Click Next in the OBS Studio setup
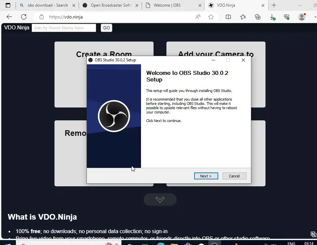This screenshot has width=317, height=245. (206, 176)
